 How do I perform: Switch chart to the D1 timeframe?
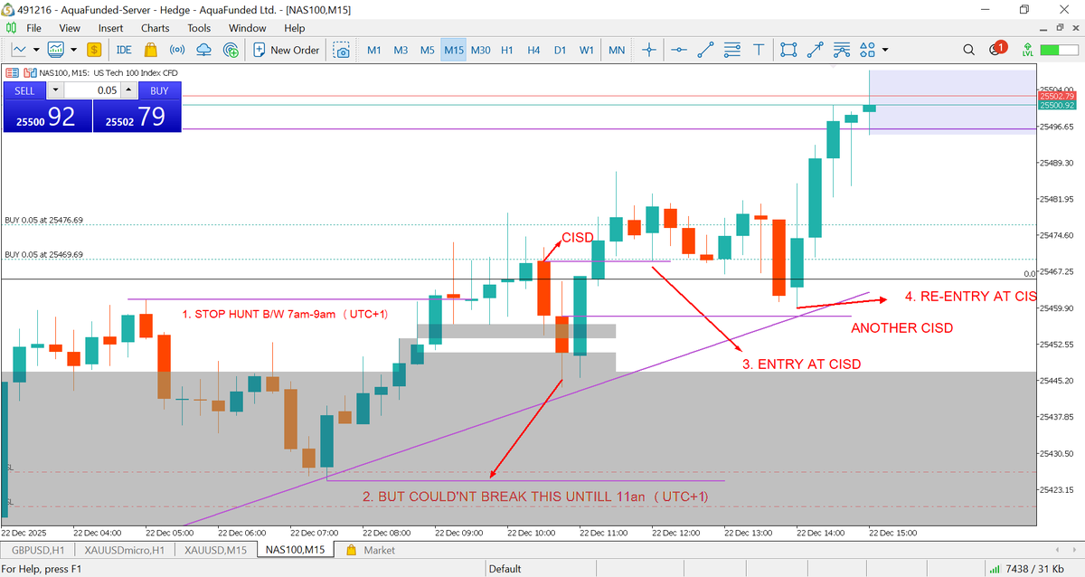pos(560,50)
